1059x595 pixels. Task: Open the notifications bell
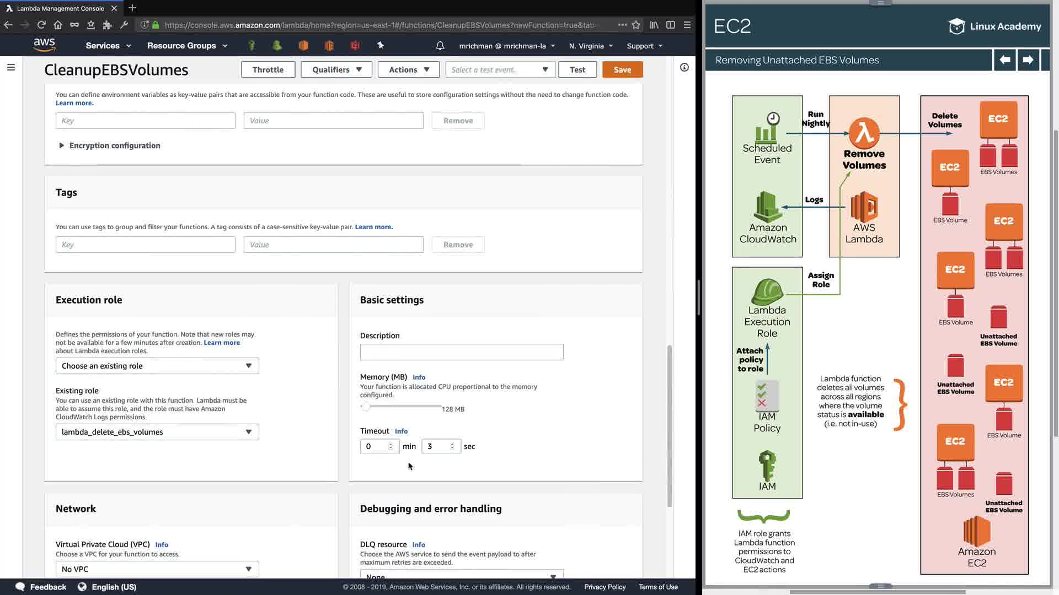[440, 46]
